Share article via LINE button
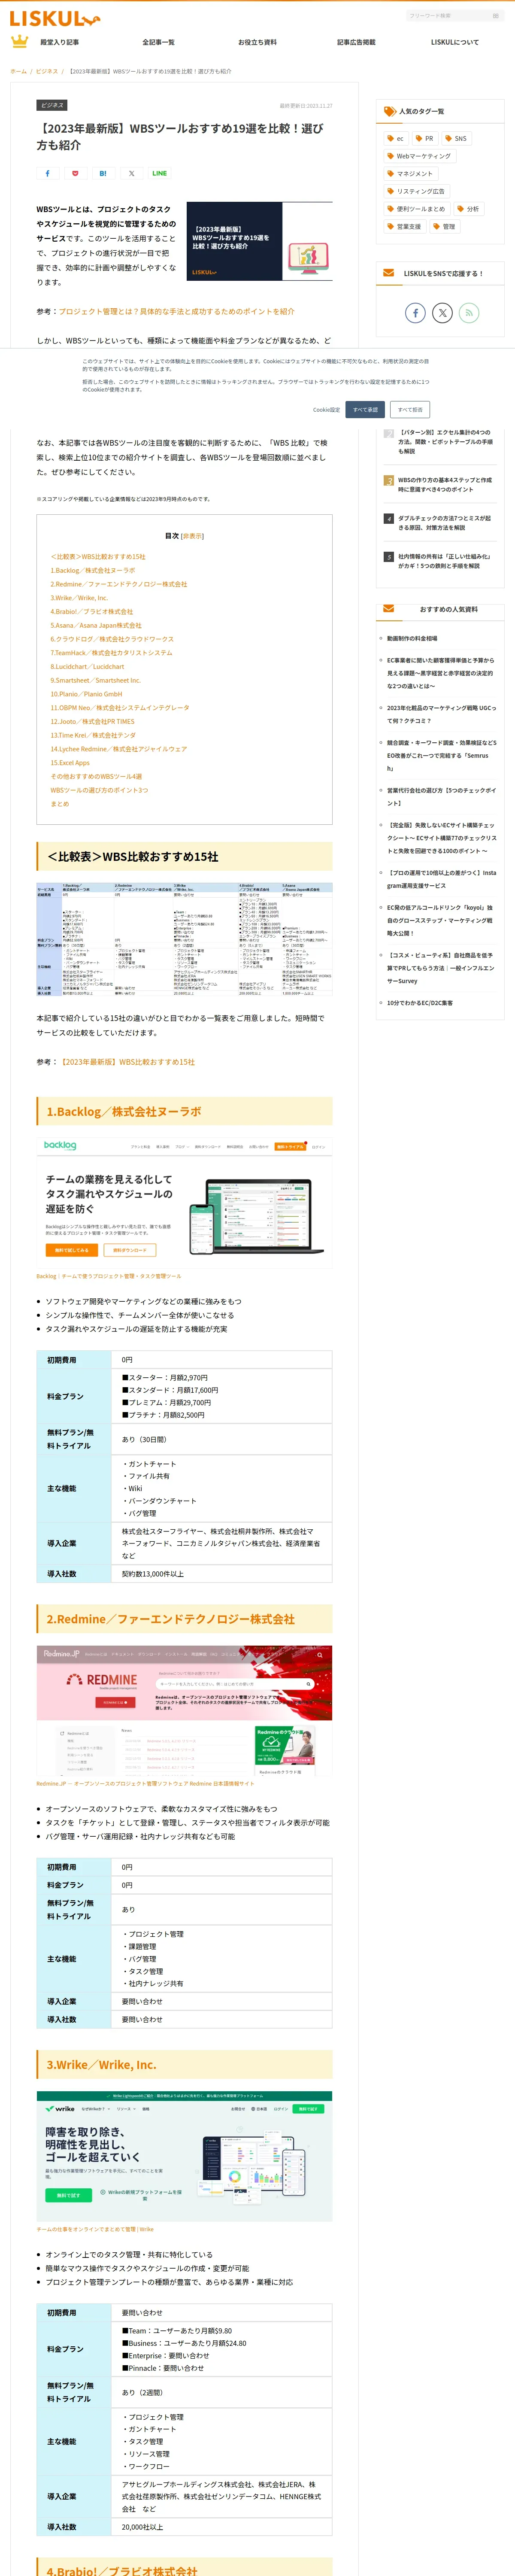This screenshot has height=2576, width=515. click(159, 173)
